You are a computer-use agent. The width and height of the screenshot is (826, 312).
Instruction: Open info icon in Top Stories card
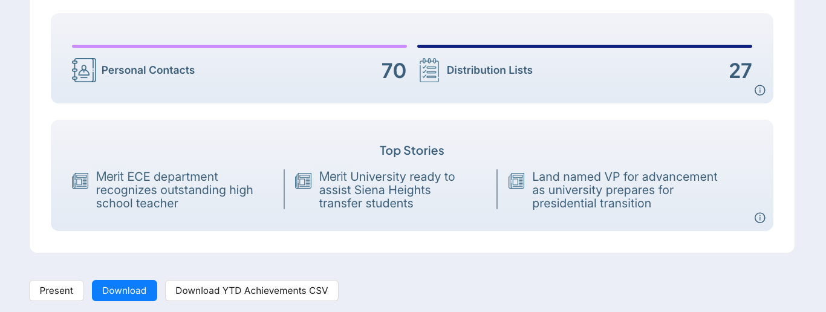(x=760, y=218)
